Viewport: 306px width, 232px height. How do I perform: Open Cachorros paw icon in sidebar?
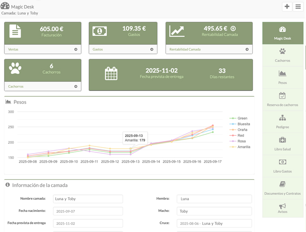point(282,52)
